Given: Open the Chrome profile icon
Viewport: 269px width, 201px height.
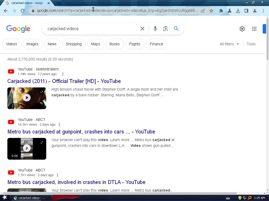Looking at the screenshot, I should (x=255, y=11).
